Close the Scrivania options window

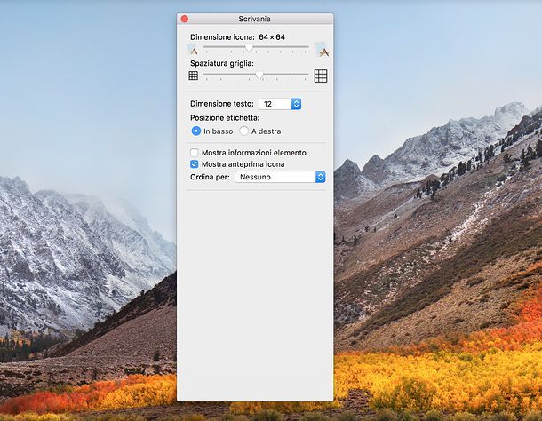tap(185, 19)
